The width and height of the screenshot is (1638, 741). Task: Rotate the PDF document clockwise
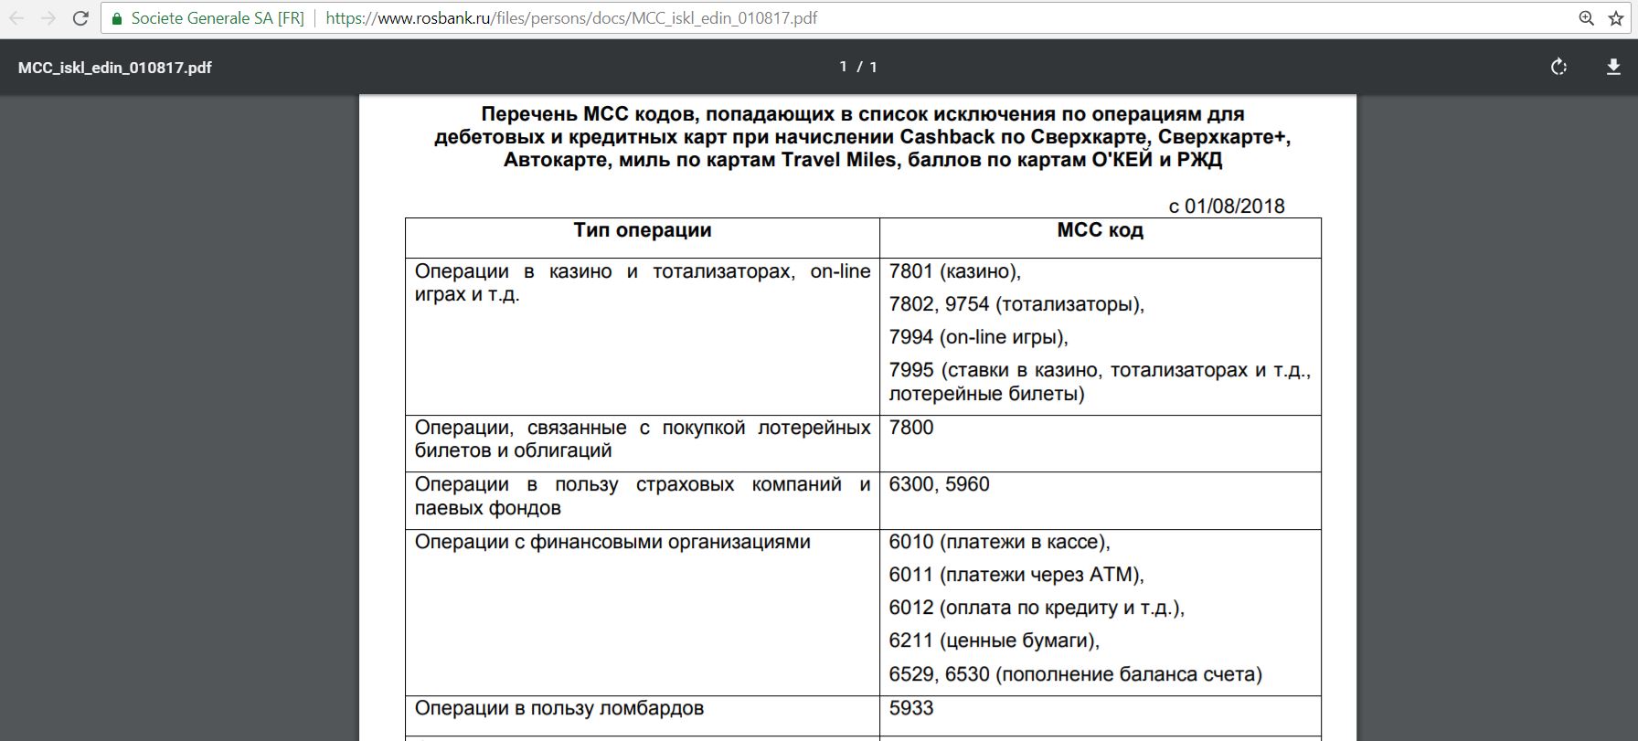pyautogui.click(x=1559, y=67)
